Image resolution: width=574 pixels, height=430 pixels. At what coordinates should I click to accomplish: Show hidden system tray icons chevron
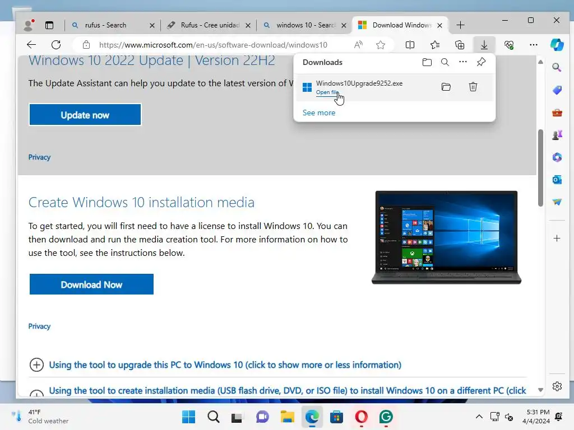coord(479,417)
